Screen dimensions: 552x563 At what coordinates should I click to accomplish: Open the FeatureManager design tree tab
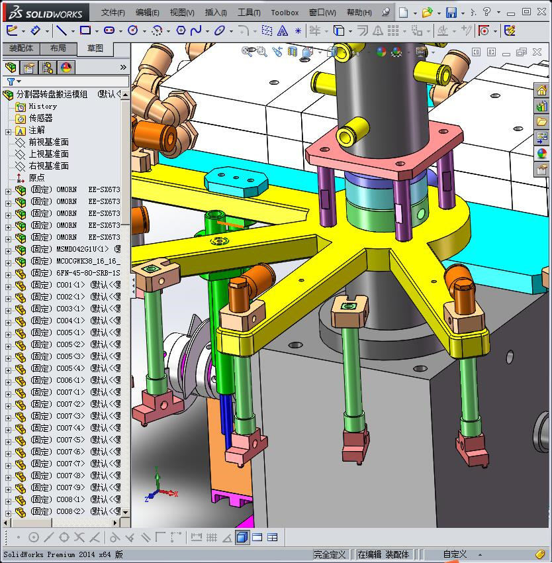point(11,67)
